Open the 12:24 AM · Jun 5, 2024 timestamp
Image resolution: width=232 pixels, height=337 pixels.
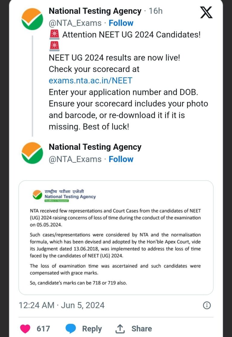[x=62, y=305]
